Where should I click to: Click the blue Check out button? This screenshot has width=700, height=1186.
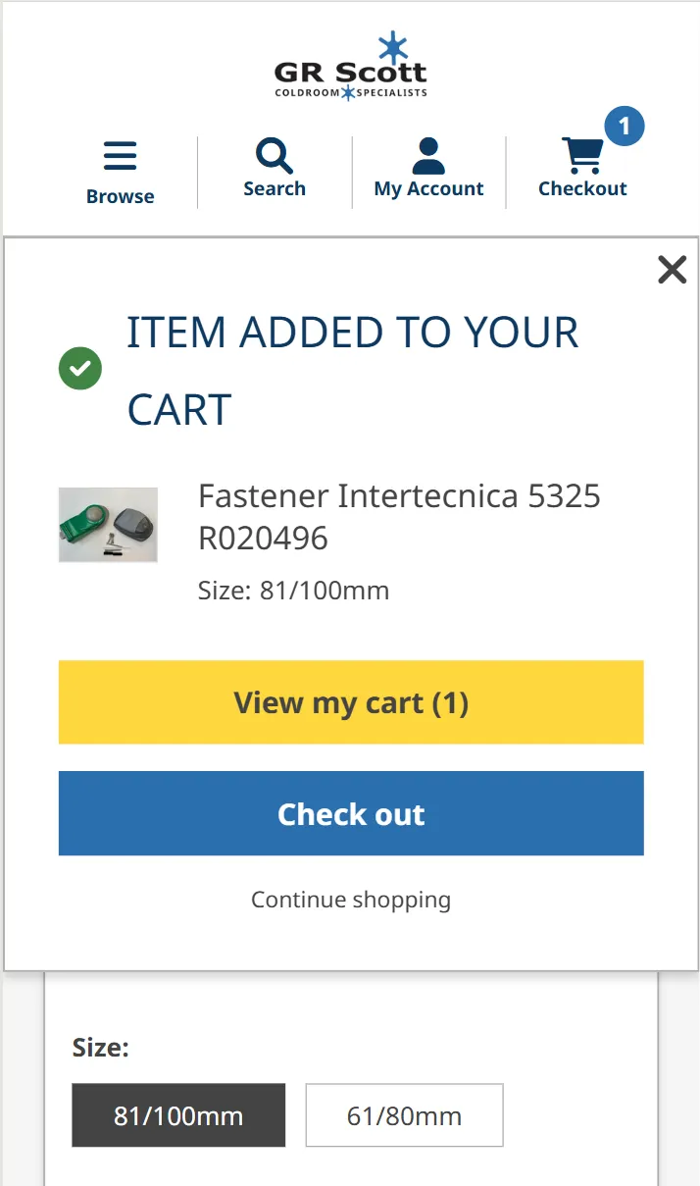[350, 813]
